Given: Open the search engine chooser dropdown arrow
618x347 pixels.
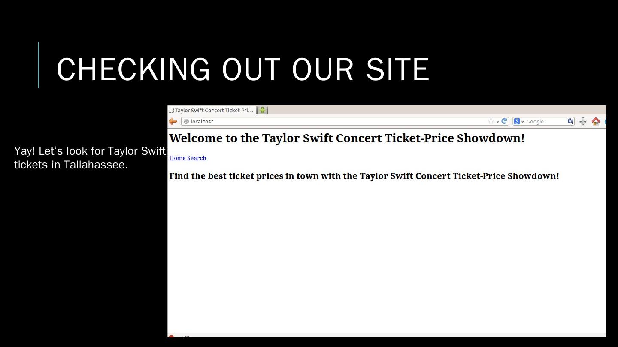Looking at the screenshot, I should pyautogui.click(x=523, y=122).
